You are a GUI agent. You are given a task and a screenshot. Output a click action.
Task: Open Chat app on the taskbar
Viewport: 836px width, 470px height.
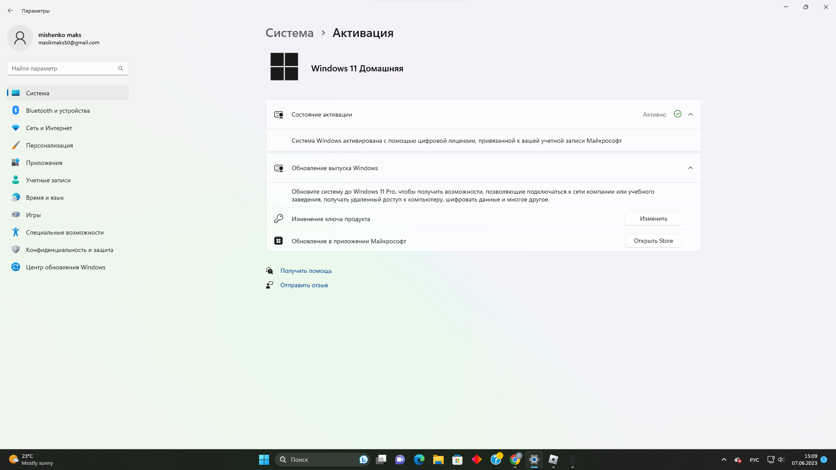(x=400, y=460)
